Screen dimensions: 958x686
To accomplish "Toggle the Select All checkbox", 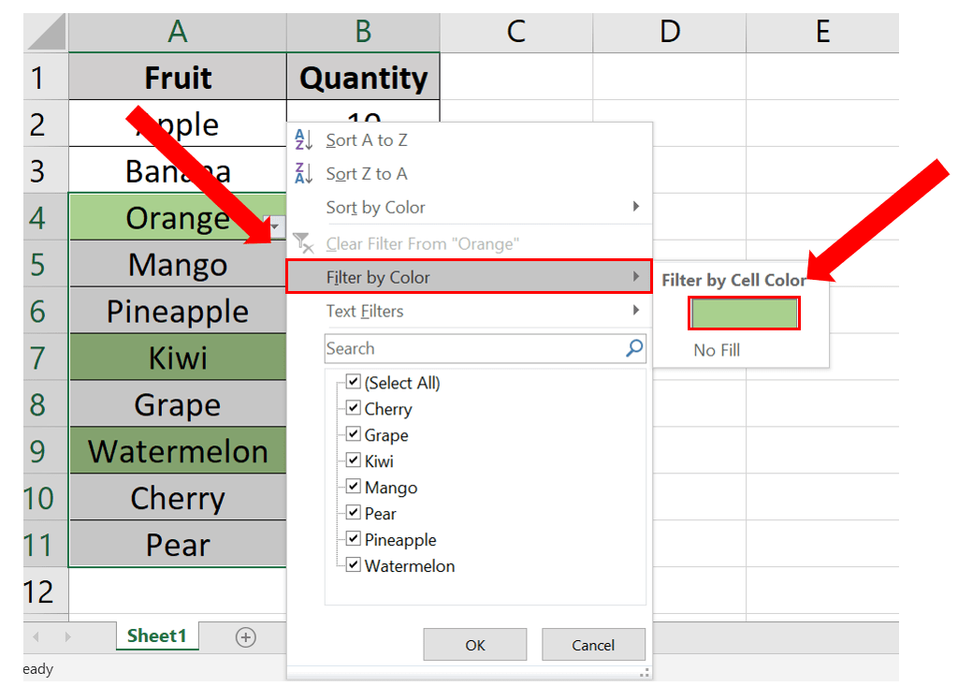I will coord(353,380).
